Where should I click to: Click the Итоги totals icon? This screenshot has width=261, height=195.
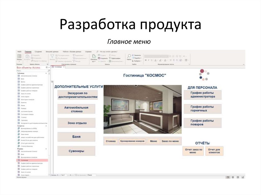[110, 55]
